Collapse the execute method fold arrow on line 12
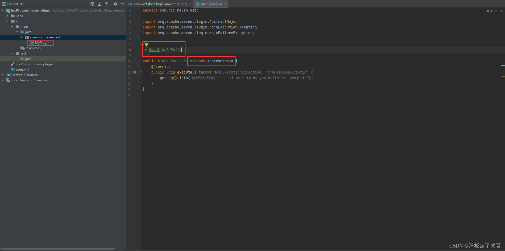Screen dimensions: 505x251 (141, 72)
